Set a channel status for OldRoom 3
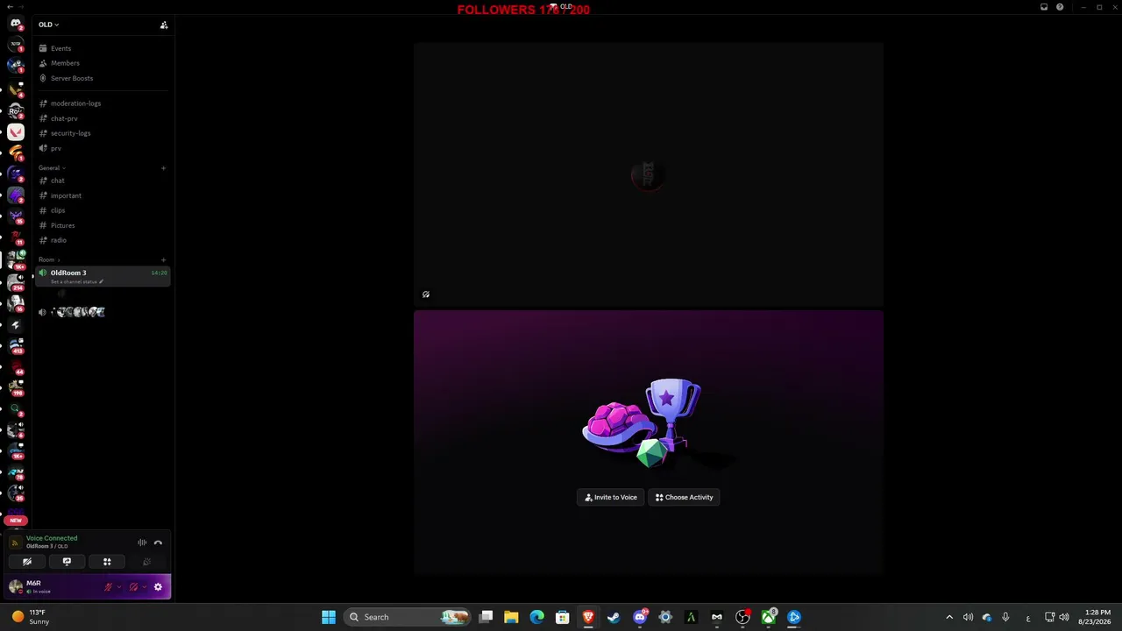The image size is (1122, 631). (77, 282)
